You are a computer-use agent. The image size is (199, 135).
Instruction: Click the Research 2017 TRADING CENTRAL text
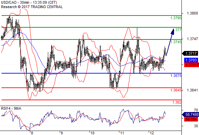(32, 7)
